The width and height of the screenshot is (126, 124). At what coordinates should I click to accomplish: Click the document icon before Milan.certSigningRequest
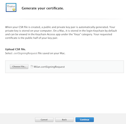coord(32,67)
